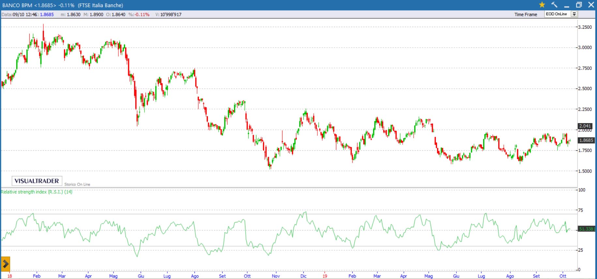Click the 1.7500 price axis label

(585, 150)
